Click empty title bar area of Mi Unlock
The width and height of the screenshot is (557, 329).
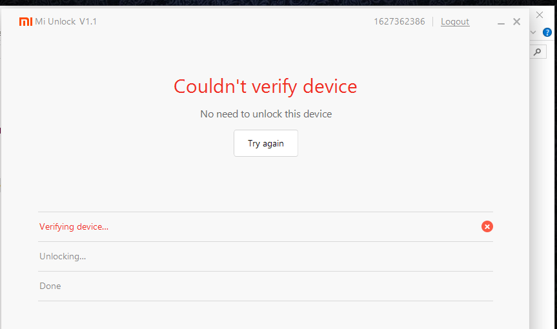pyautogui.click(x=232, y=22)
